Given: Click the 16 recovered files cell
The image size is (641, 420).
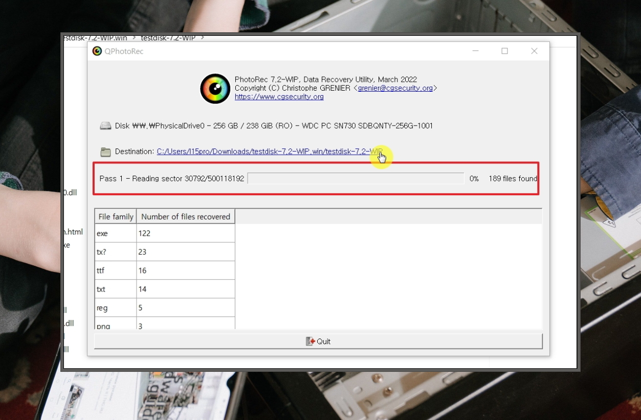Looking at the screenshot, I should [x=186, y=270].
